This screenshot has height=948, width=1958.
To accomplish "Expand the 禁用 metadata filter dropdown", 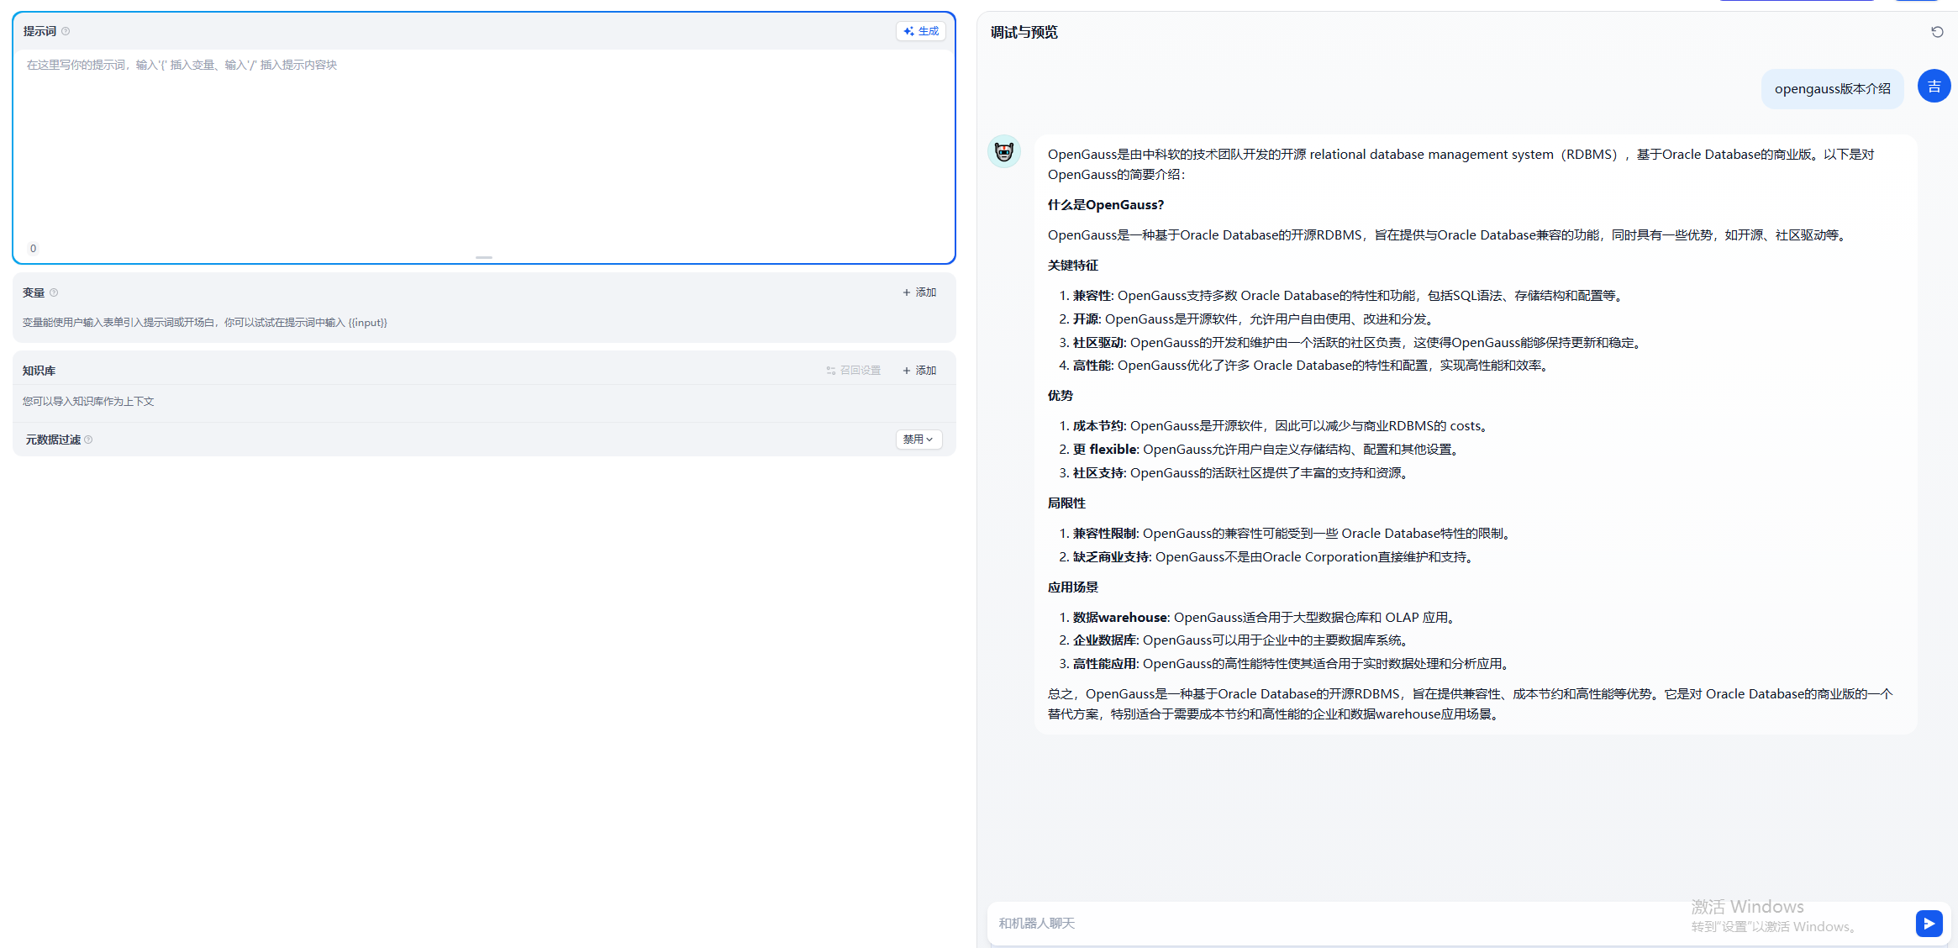I will click(x=918, y=440).
